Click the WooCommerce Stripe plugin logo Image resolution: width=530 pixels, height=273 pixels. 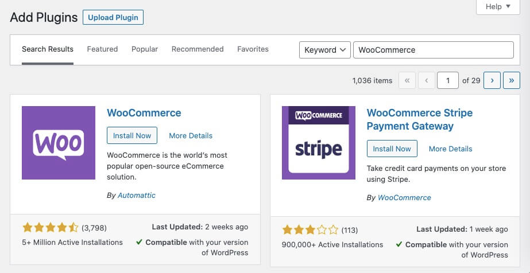(x=319, y=143)
